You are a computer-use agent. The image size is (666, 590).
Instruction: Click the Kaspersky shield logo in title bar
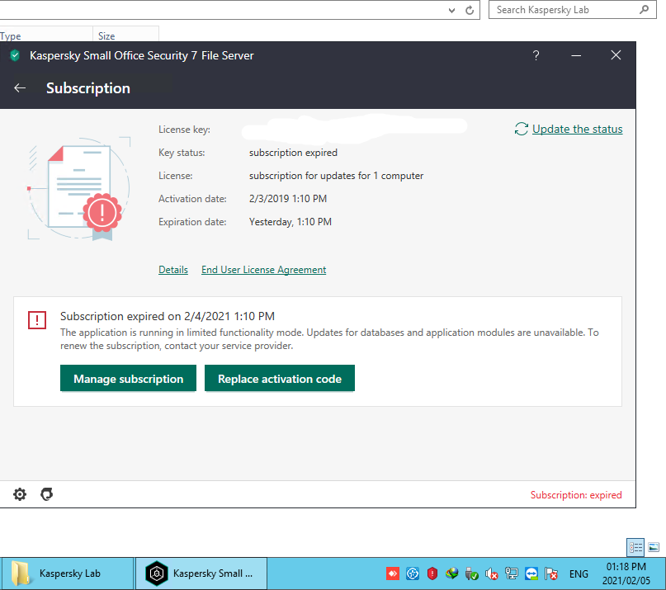[16, 55]
